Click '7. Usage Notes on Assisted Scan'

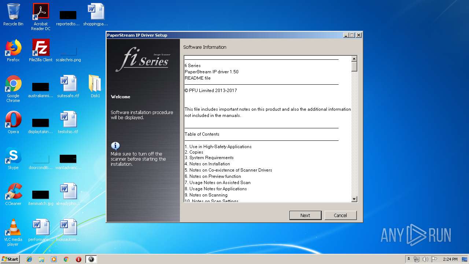[x=218, y=183]
